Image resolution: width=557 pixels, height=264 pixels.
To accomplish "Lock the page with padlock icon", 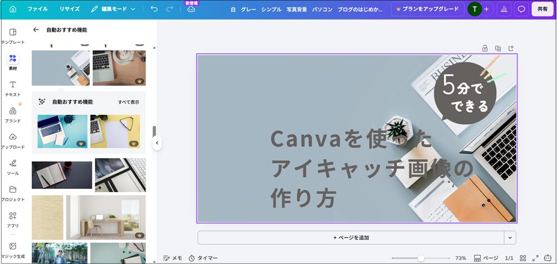I will click(485, 48).
